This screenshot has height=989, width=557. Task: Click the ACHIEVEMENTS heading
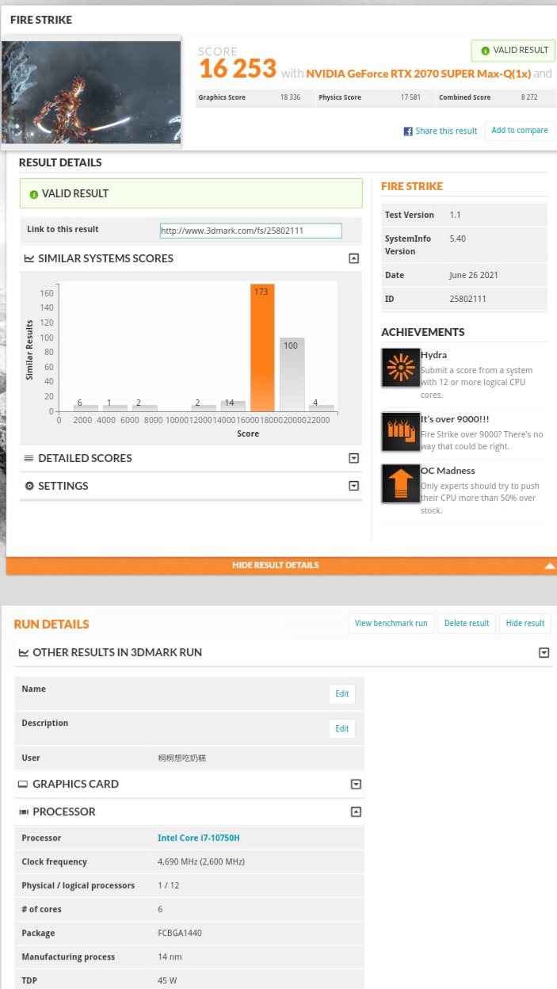click(423, 332)
